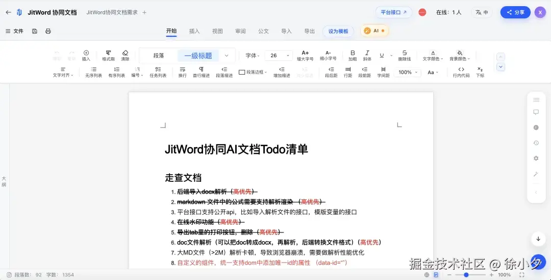Switch to the 视图 tab
This screenshot has height=280, width=551.
(x=217, y=31)
